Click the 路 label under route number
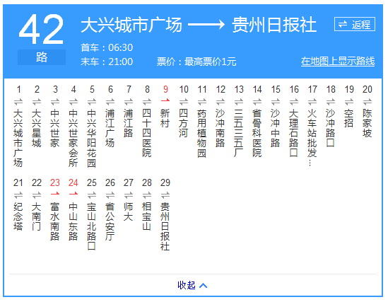This screenshot has width=388, height=302. pyautogui.click(x=42, y=57)
